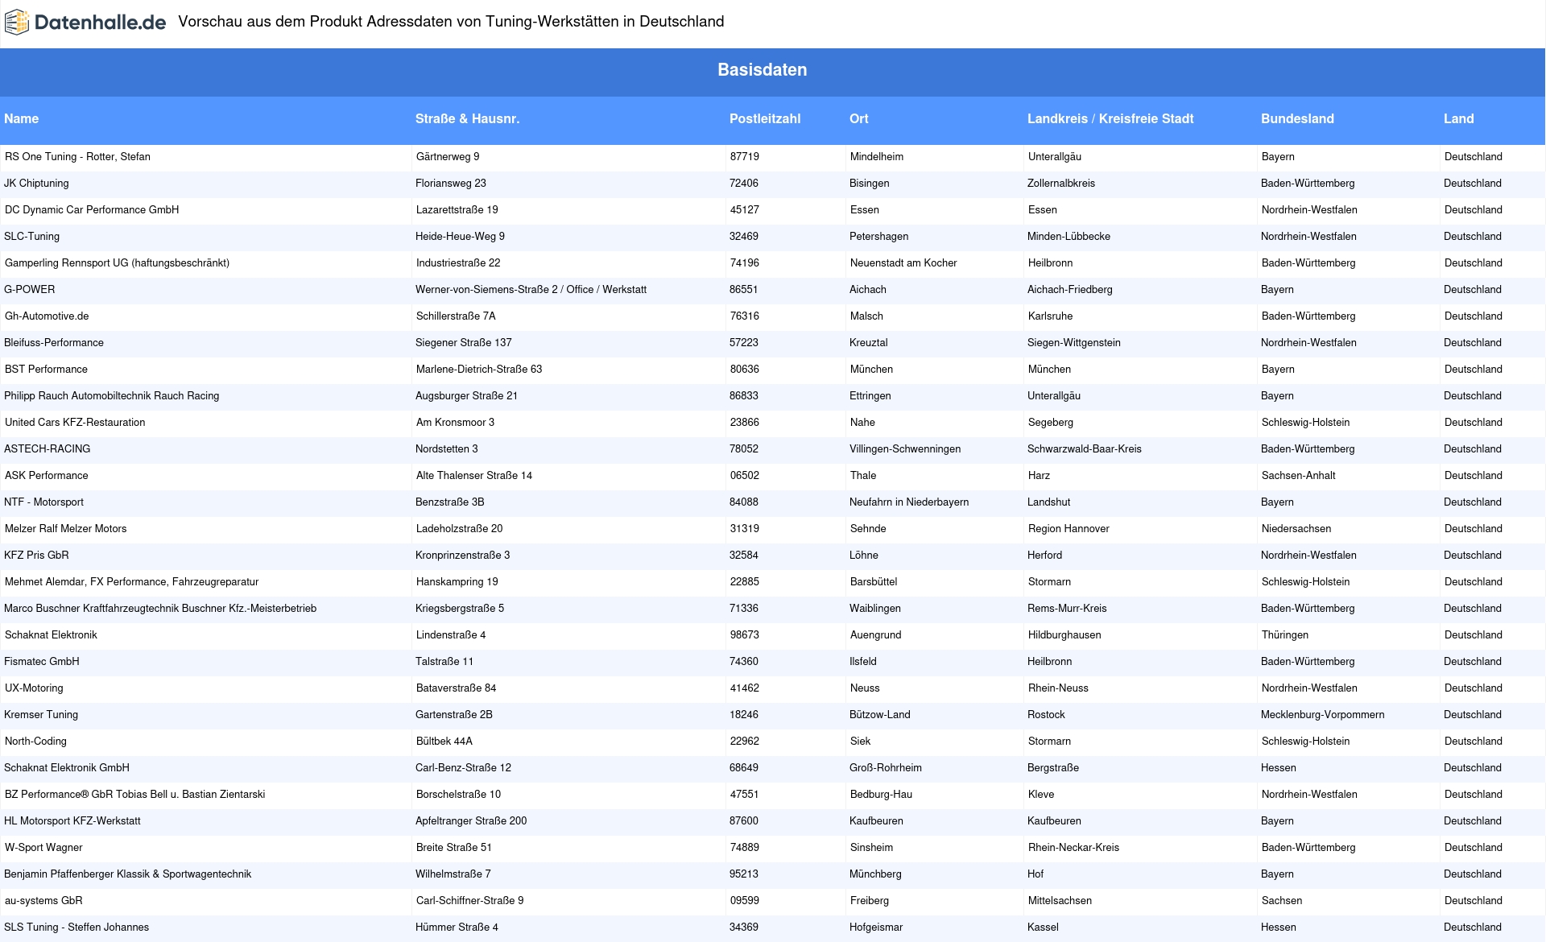Click postal code 09599
The height and width of the screenshot is (942, 1546).
tap(745, 901)
